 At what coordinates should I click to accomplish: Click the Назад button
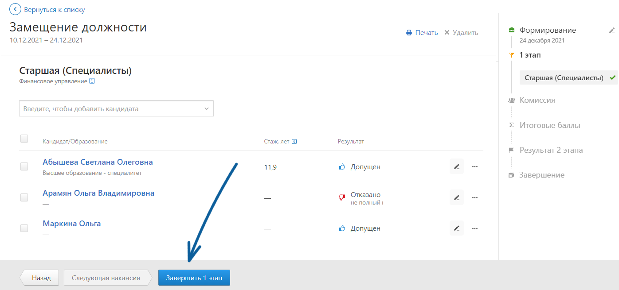point(39,278)
